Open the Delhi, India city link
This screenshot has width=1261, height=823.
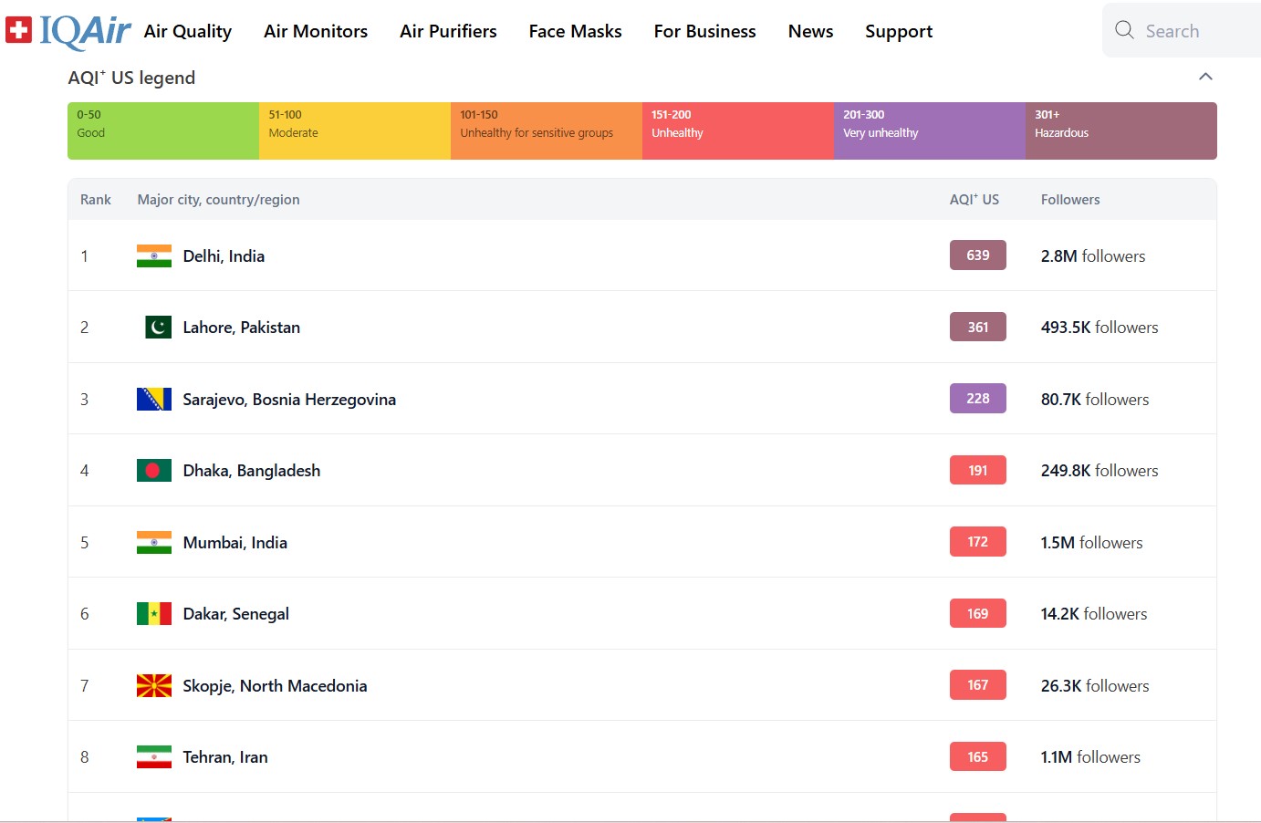pyautogui.click(x=224, y=256)
